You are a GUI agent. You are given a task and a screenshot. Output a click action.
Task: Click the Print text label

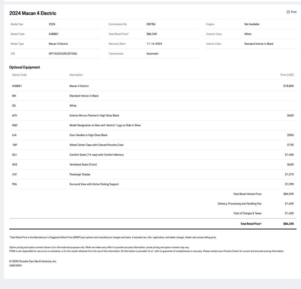pyautogui.click(x=293, y=12)
